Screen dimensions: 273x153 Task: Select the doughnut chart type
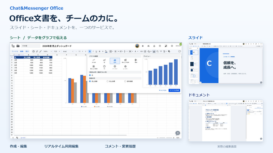click(x=115, y=67)
